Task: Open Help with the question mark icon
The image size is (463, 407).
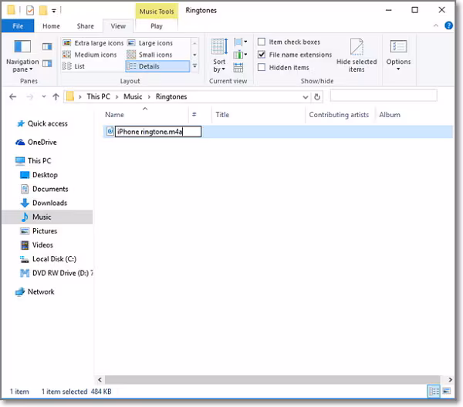Action: click(x=448, y=25)
